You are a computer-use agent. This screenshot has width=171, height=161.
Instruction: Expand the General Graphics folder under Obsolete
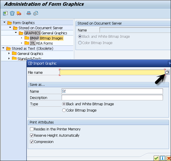click(x=9, y=53)
